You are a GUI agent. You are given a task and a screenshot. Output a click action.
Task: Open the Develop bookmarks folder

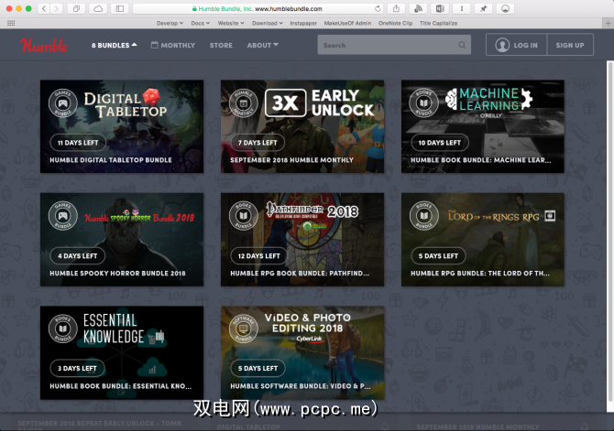[x=170, y=23]
